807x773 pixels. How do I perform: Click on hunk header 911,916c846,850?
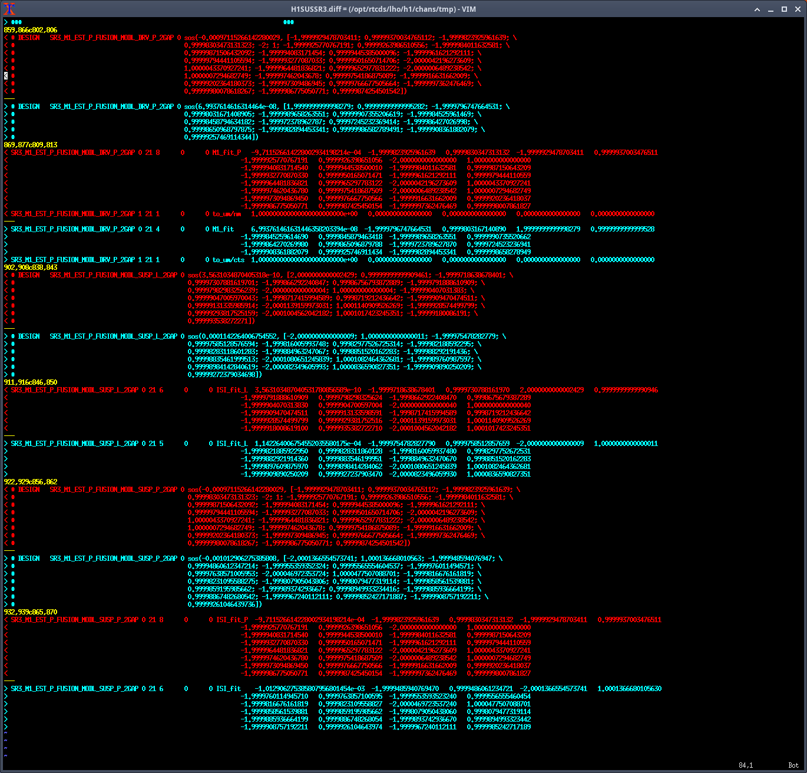coord(31,382)
